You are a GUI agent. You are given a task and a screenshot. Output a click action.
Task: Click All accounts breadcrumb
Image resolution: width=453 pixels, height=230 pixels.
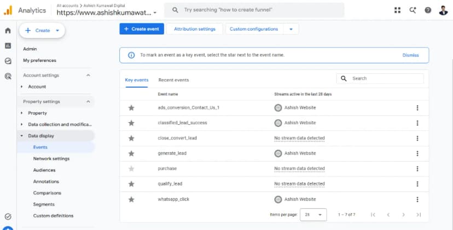pyautogui.click(x=67, y=5)
